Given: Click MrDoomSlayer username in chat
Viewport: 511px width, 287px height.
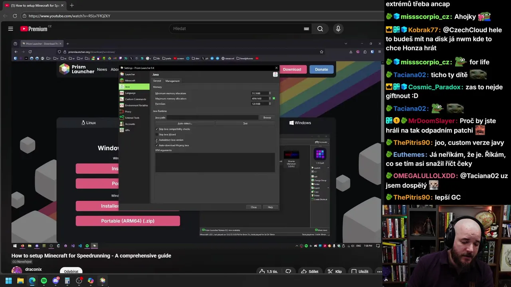Looking at the screenshot, I should 431,121.
